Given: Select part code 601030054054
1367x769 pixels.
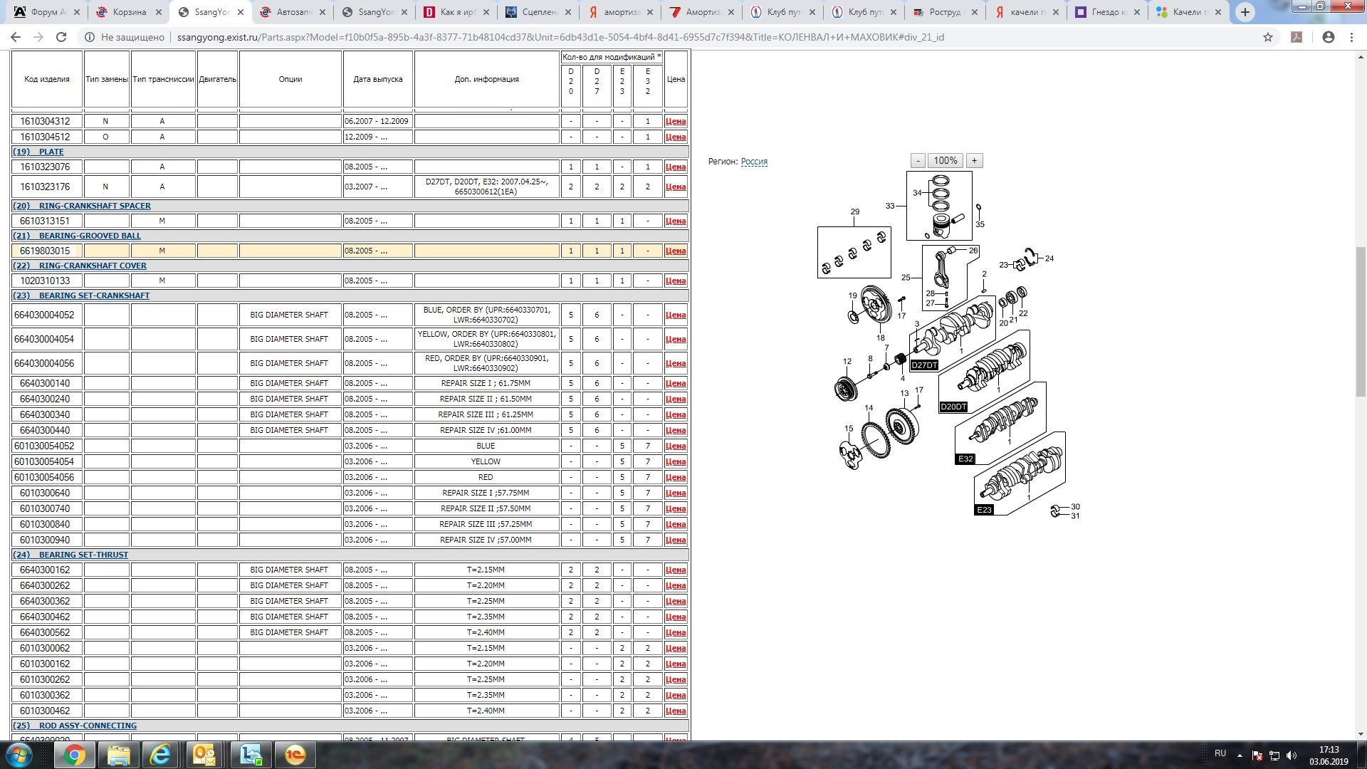Looking at the screenshot, I should pyautogui.click(x=44, y=461).
